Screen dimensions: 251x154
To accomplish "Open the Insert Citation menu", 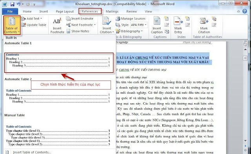I will pos(107,25).
